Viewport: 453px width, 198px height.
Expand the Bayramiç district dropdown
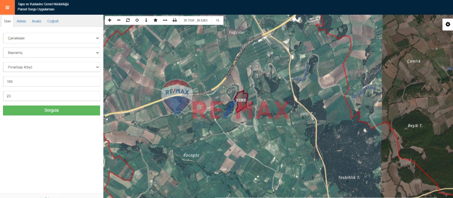pos(51,53)
